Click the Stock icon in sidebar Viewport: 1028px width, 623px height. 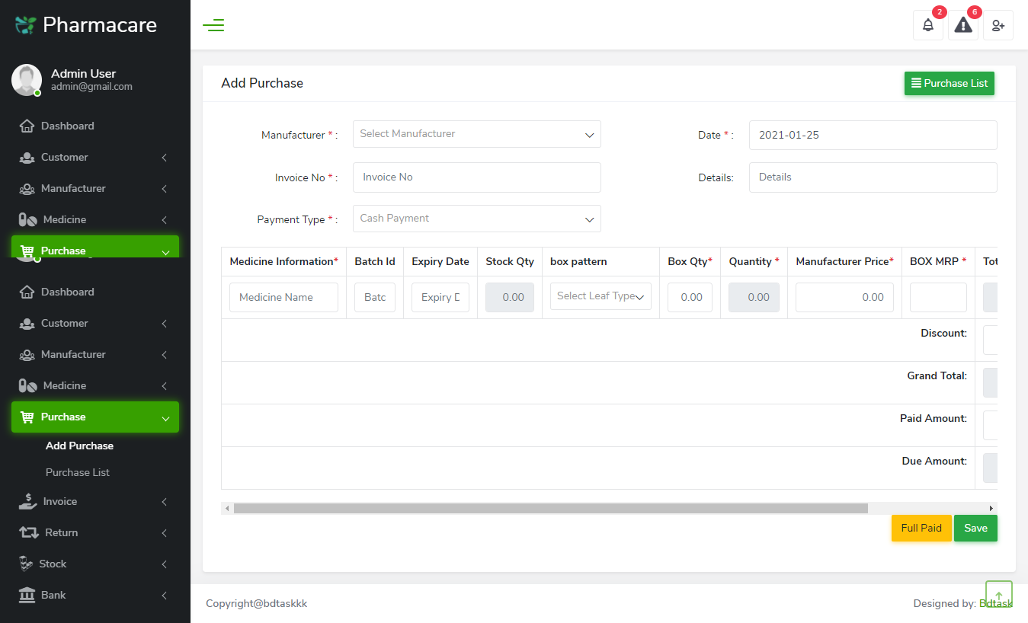(x=27, y=564)
